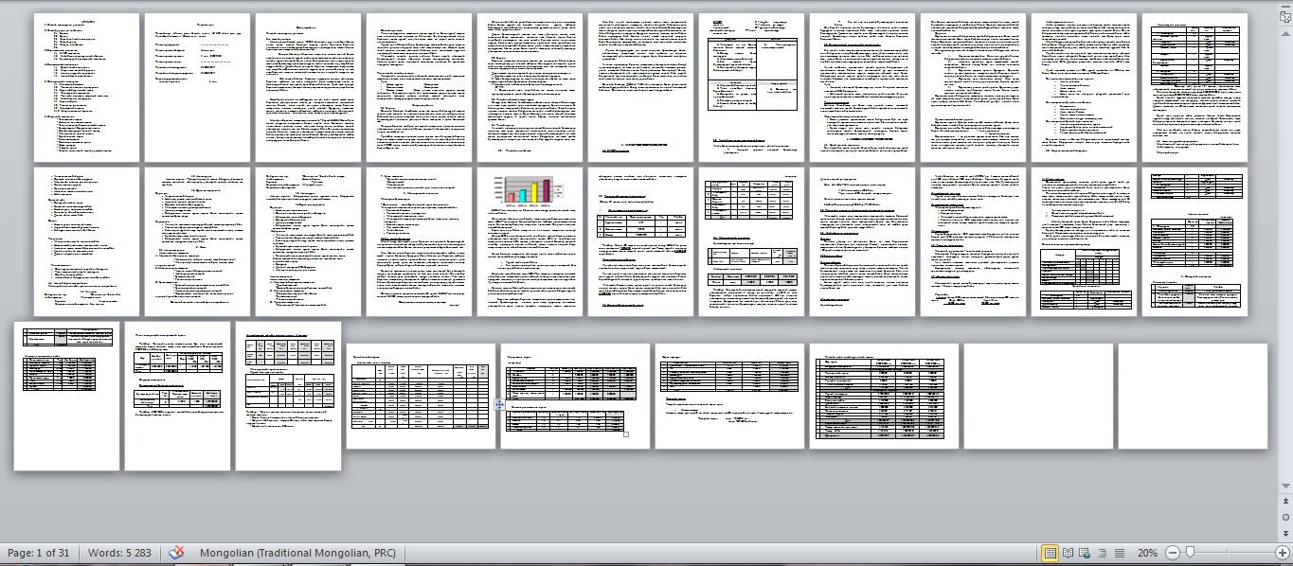Viewport: 1293px width, 566px height.
Task: Open the Zoom dialog via 20% label
Action: tap(1147, 552)
